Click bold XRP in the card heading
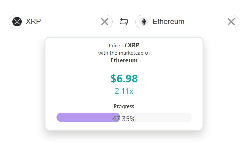This screenshot has height=143, width=247. click(134, 45)
